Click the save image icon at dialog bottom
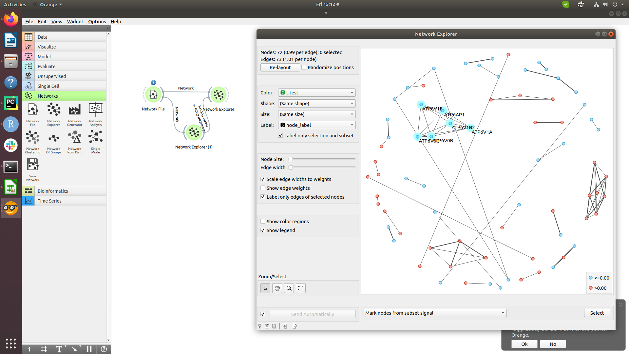Image resolution: width=629 pixels, height=354 pixels. tap(267, 326)
